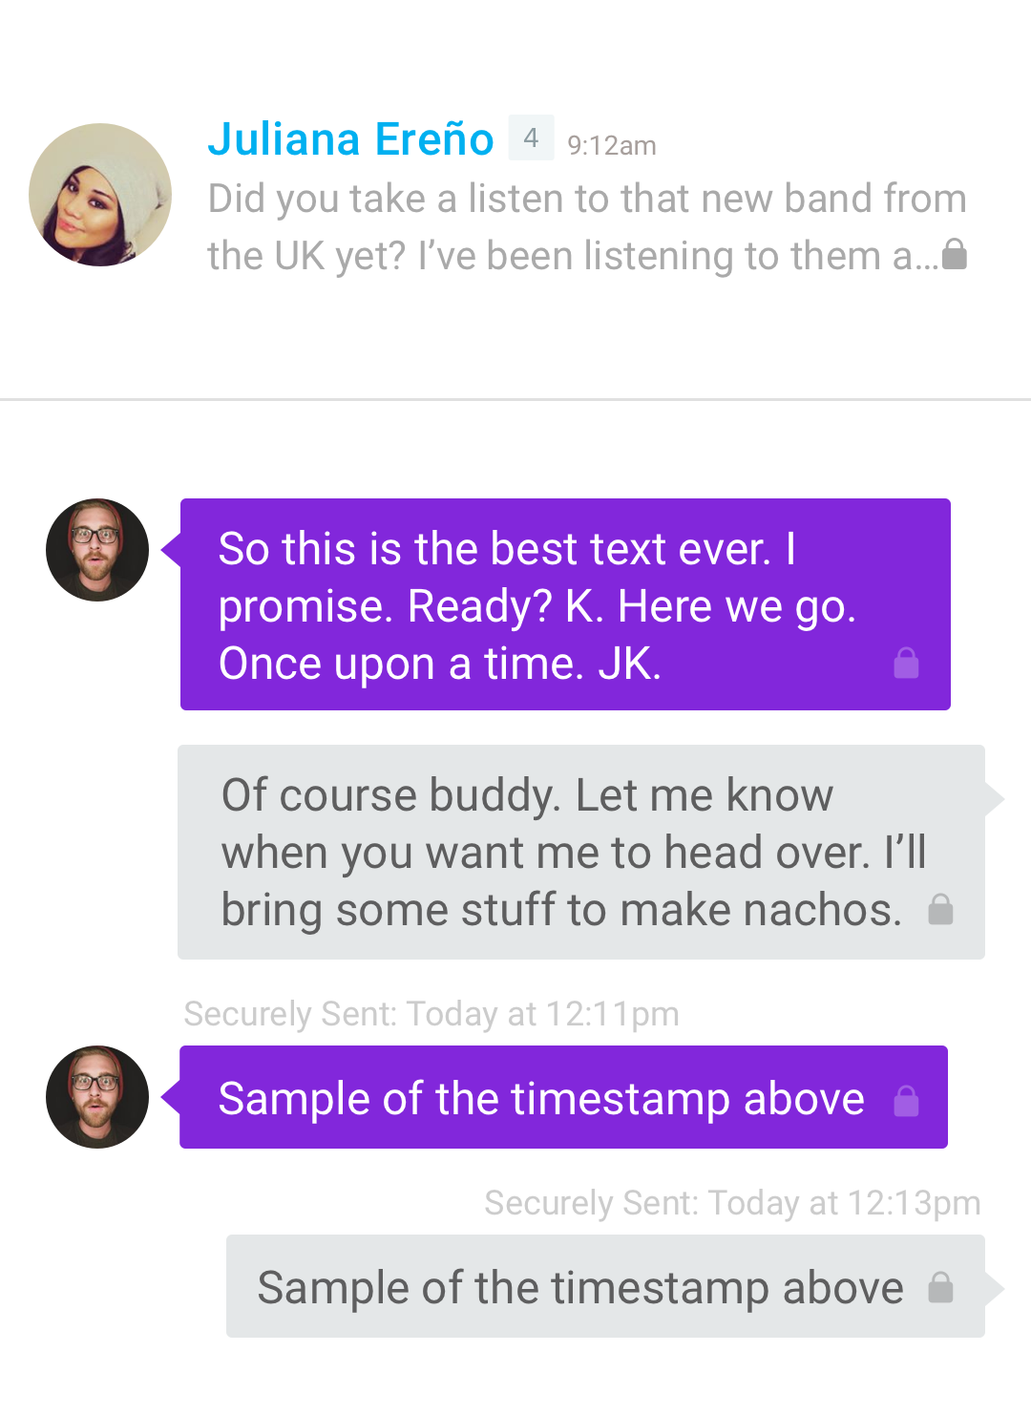This screenshot has height=1415, width=1031.
Task: Click the lock icon on Juliana's message preview
Action: coord(955,254)
